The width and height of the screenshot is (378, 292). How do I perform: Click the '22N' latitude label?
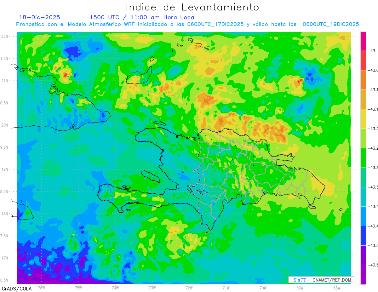tap(5, 37)
